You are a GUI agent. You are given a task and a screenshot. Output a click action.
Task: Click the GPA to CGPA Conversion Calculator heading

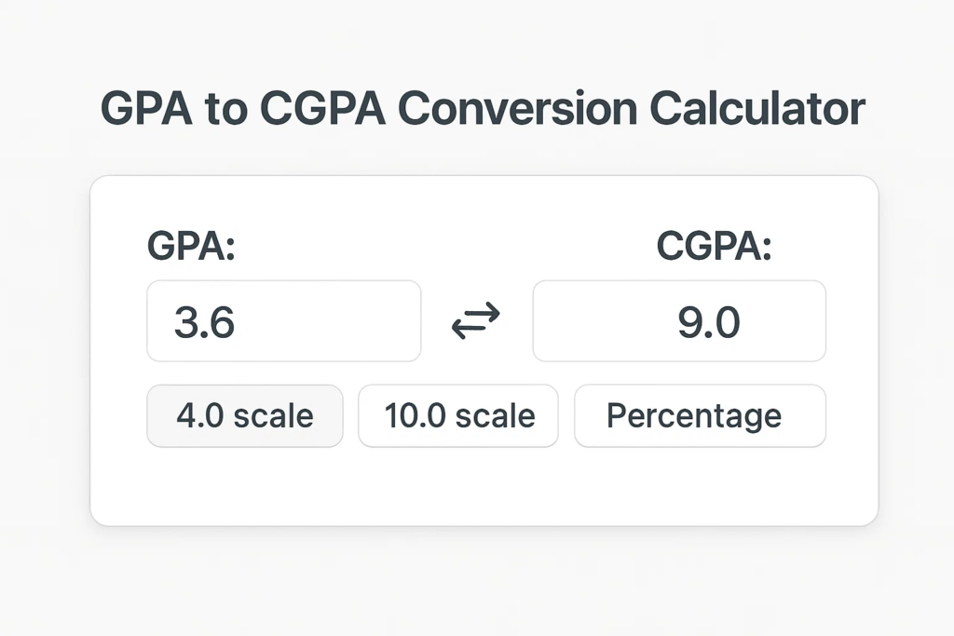pos(483,109)
